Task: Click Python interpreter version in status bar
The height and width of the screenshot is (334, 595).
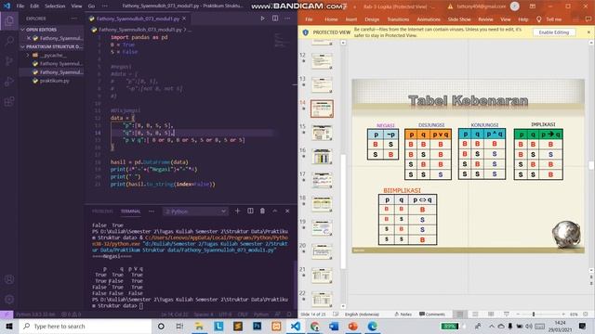Action: click(x=35, y=315)
